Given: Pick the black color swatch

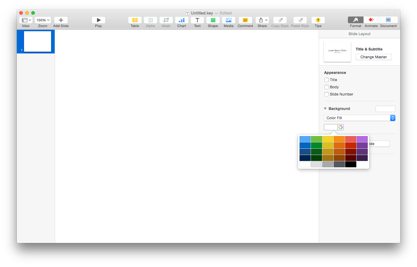Looking at the screenshot, I should [x=351, y=164].
